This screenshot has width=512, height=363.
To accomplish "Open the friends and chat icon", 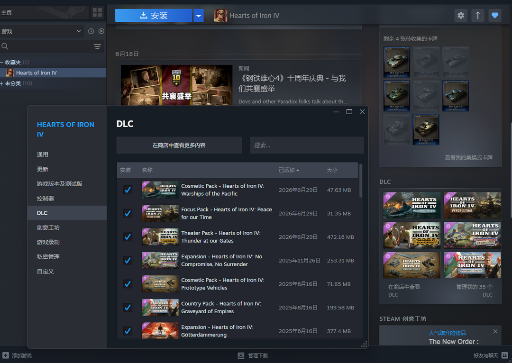I will pos(504,355).
